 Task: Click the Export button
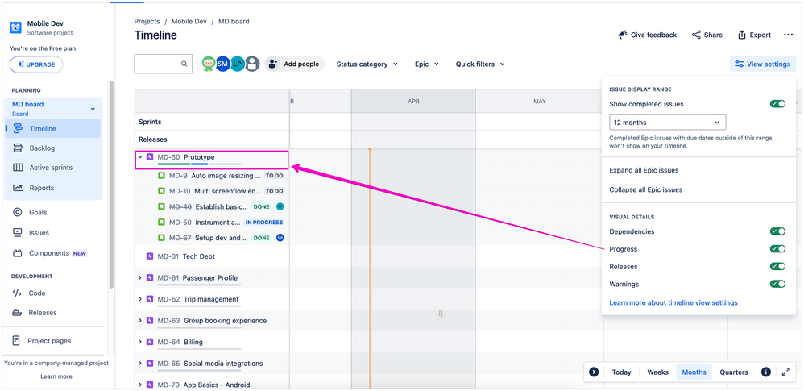(x=754, y=35)
